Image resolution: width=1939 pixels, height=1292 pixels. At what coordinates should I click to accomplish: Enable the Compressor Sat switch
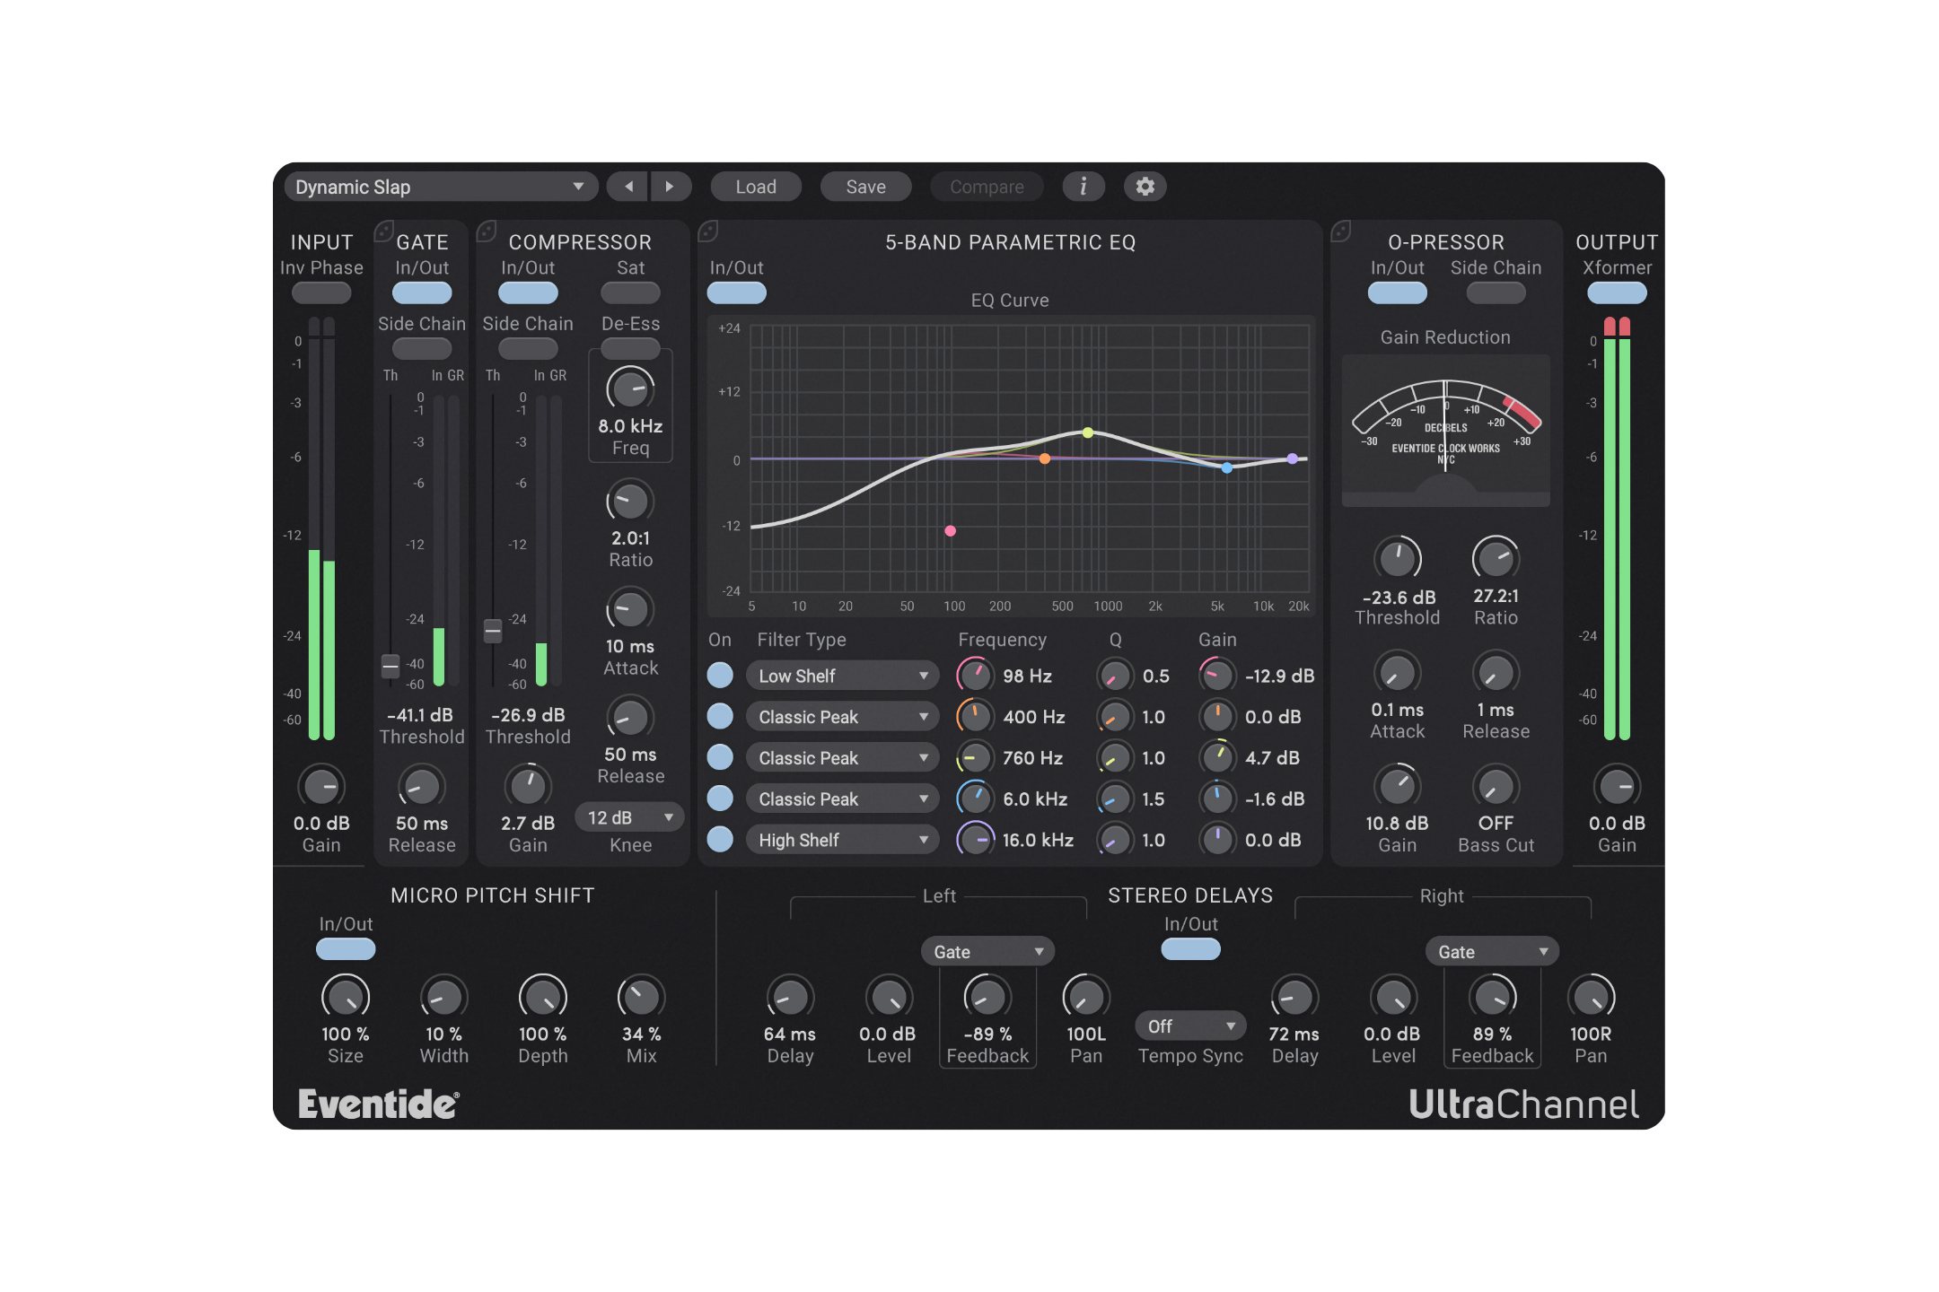click(x=630, y=292)
